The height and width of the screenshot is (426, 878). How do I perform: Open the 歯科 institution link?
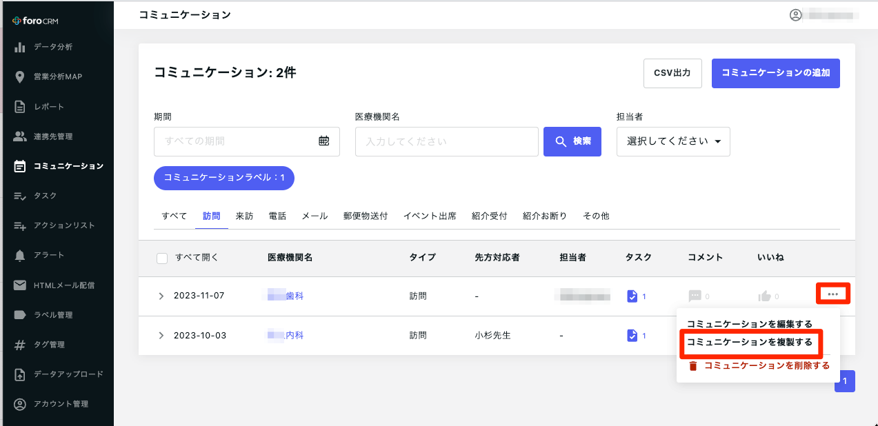[x=286, y=296]
